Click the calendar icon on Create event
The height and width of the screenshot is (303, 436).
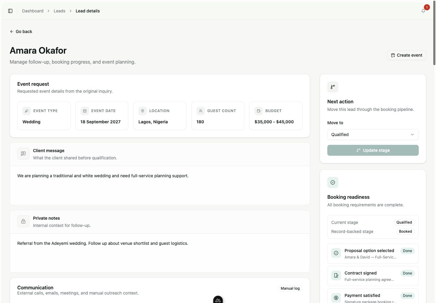(393, 55)
